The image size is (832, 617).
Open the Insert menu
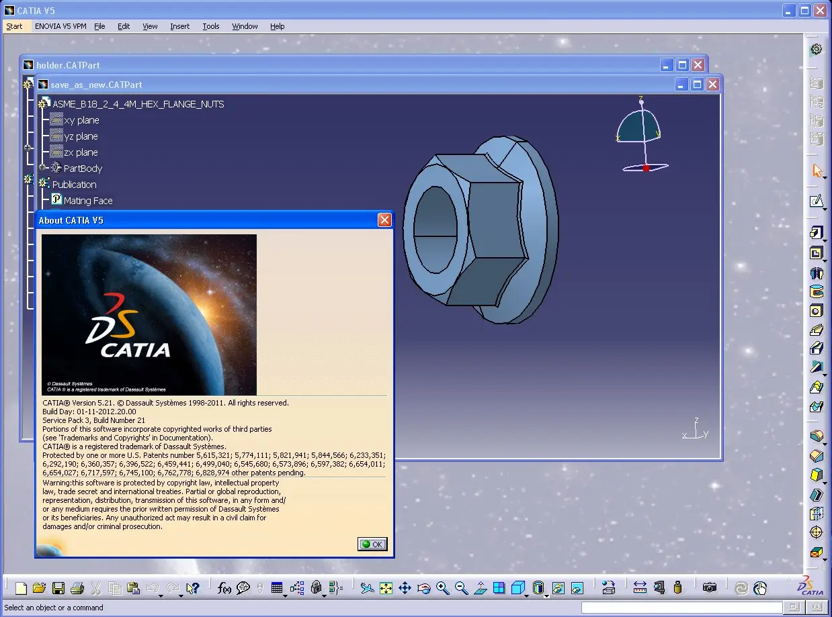click(179, 26)
